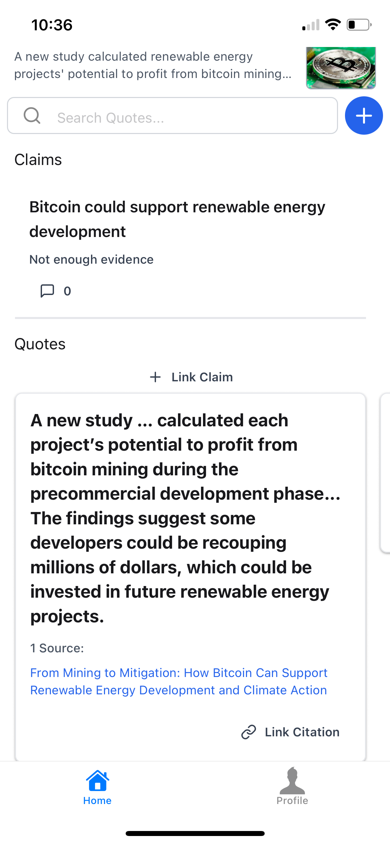Image resolution: width=390 pixels, height=844 pixels.
Task: Focus the Search Quotes input field
Action: coord(193,118)
